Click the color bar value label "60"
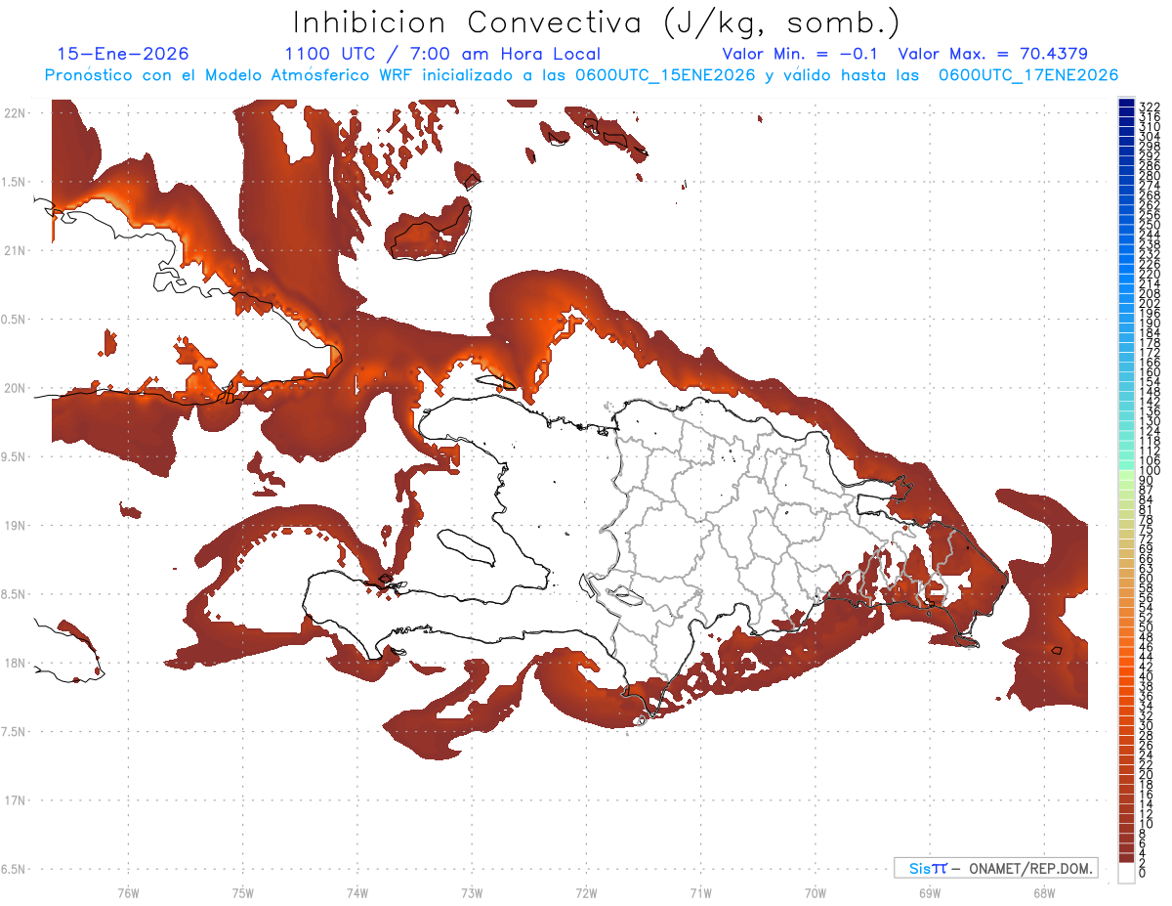 [x=1147, y=578]
